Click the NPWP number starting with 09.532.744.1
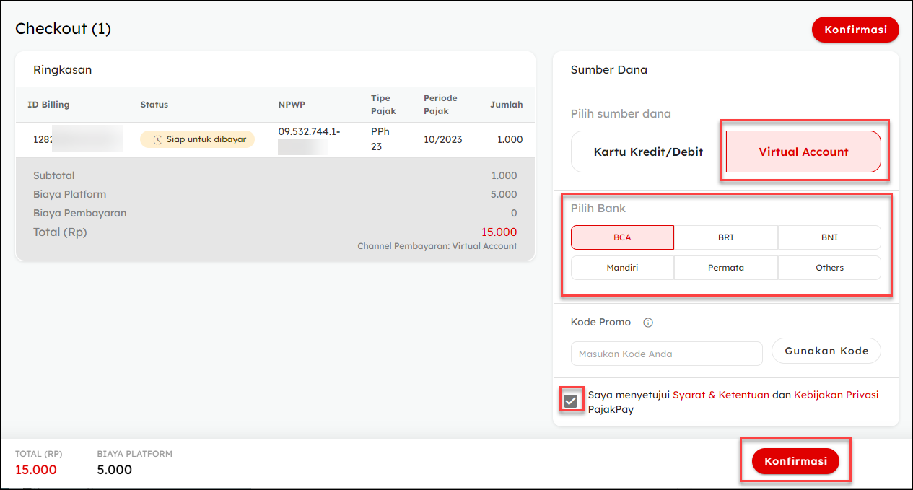This screenshot has height=490, width=913. coord(309,132)
